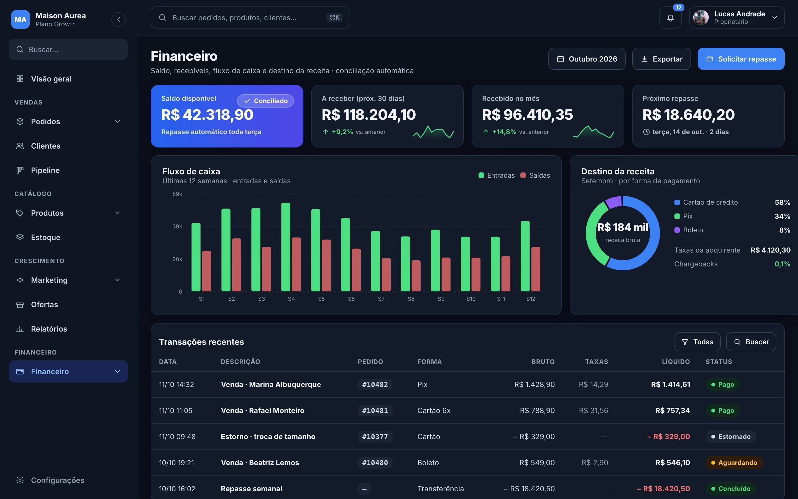Open notifications bell with 12 badge
This screenshot has width=798, height=499.
670,17
